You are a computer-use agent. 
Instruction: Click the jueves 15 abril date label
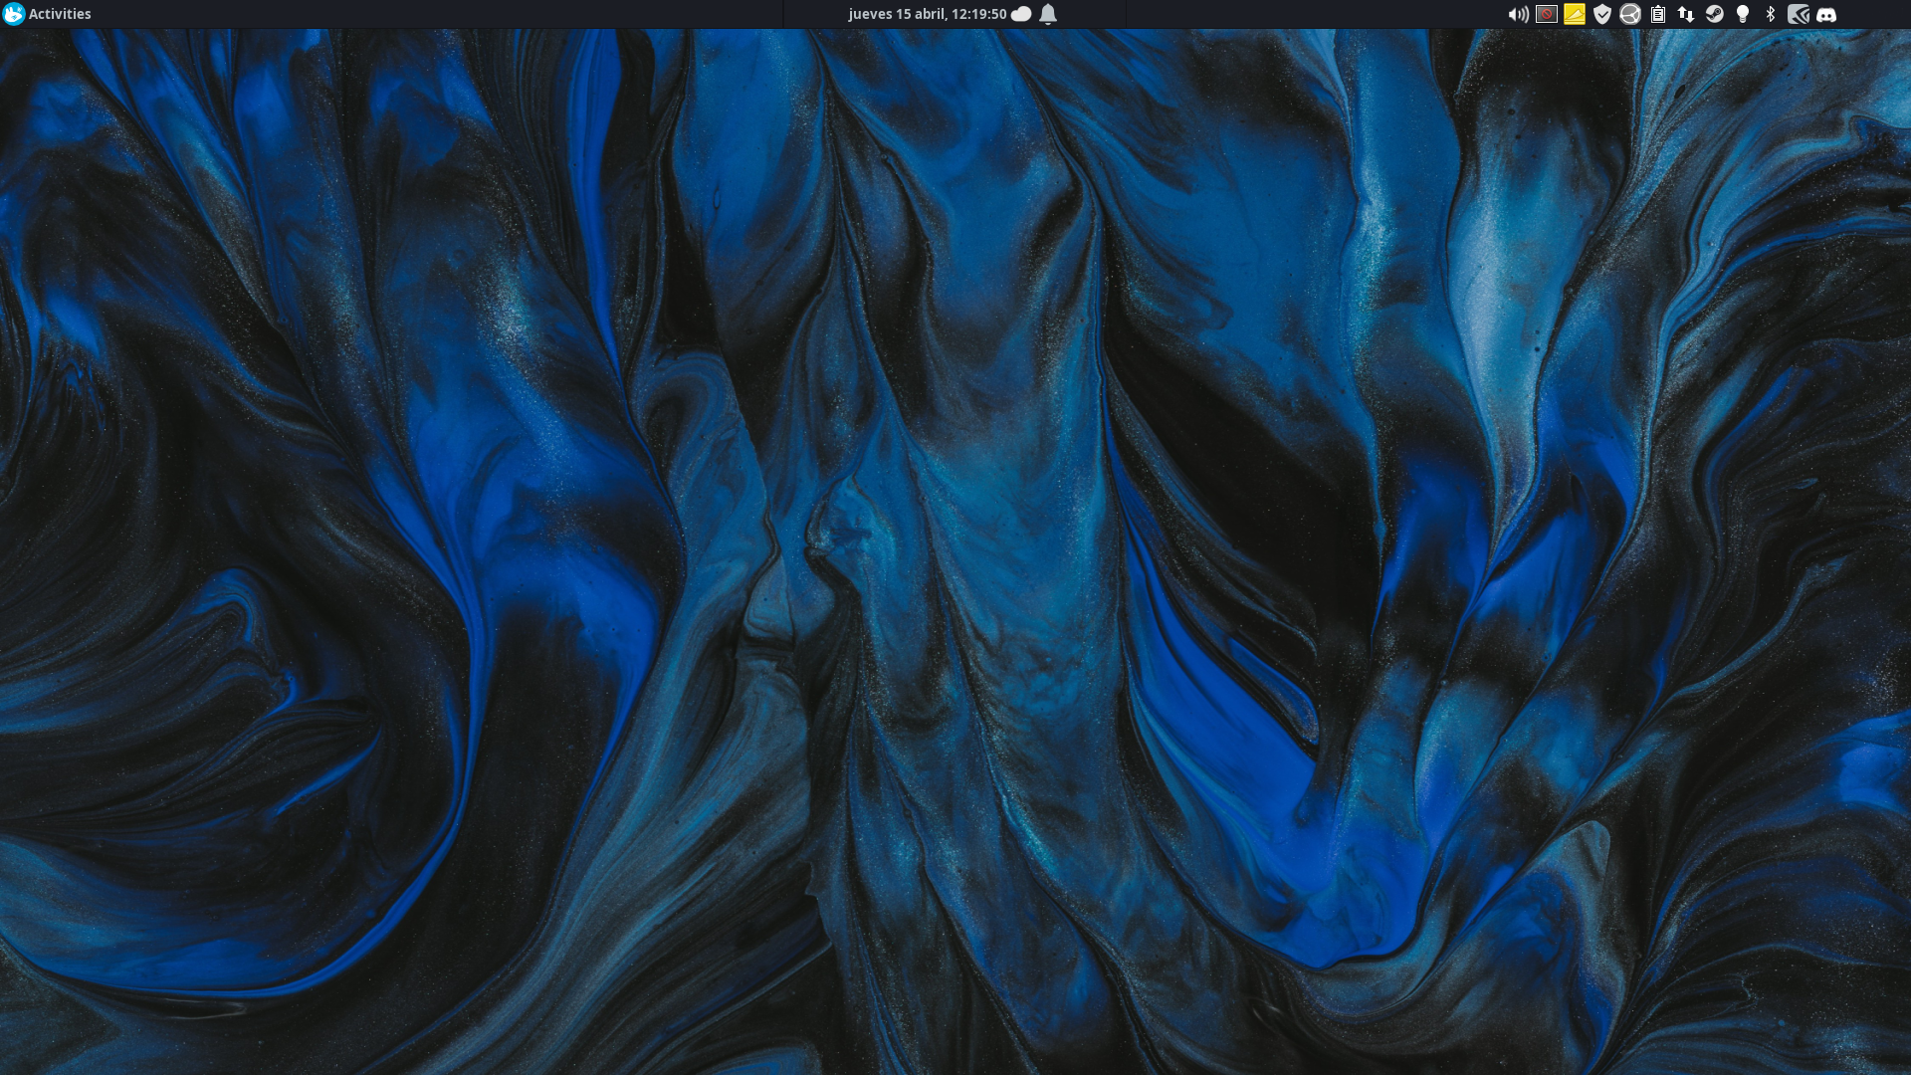click(x=896, y=14)
